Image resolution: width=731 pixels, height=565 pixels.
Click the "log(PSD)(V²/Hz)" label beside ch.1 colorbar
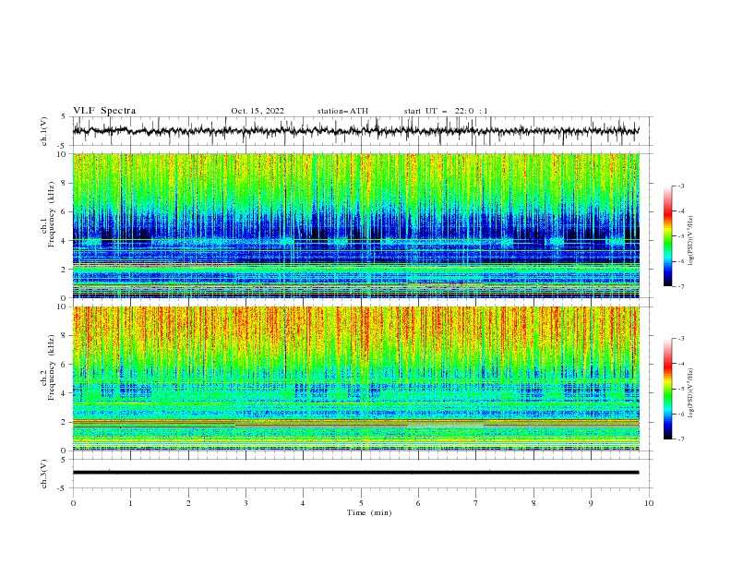(x=690, y=241)
